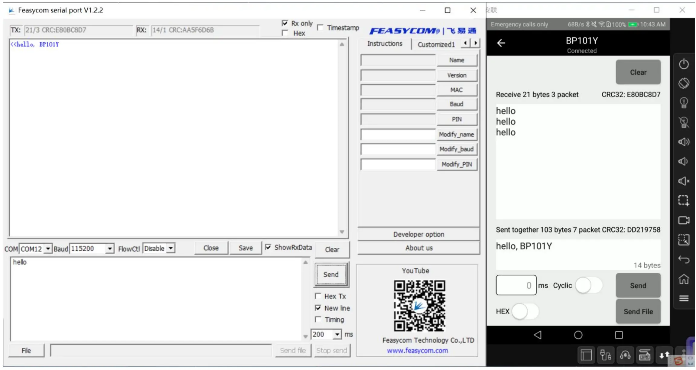Tap the home icon in emulator sidebar
Image resolution: width=696 pixels, height=370 pixels.
(683, 279)
